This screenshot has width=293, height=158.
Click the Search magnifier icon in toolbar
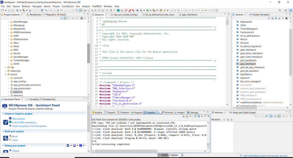[280, 10]
